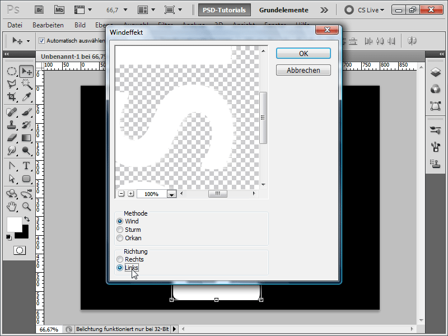Select the Magic Wand tool
Viewport: 448px width, 336px height.
pos(26,84)
